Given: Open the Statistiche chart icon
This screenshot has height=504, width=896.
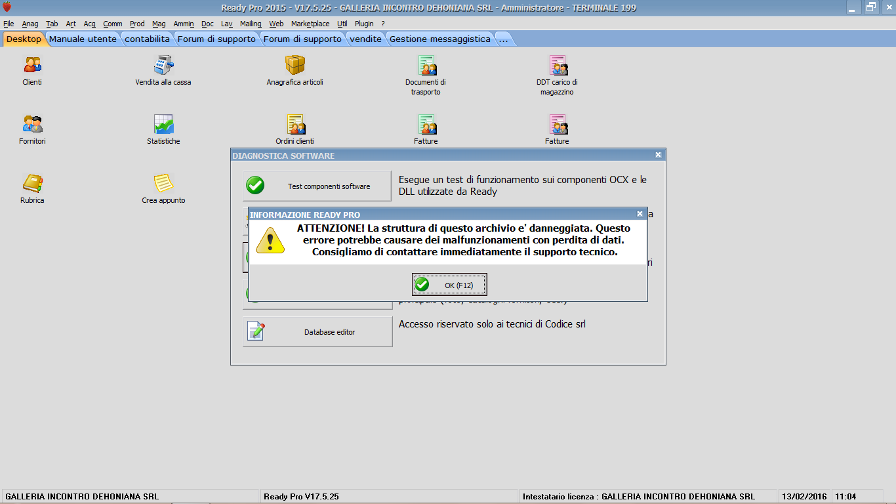Looking at the screenshot, I should click(x=163, y=124).
